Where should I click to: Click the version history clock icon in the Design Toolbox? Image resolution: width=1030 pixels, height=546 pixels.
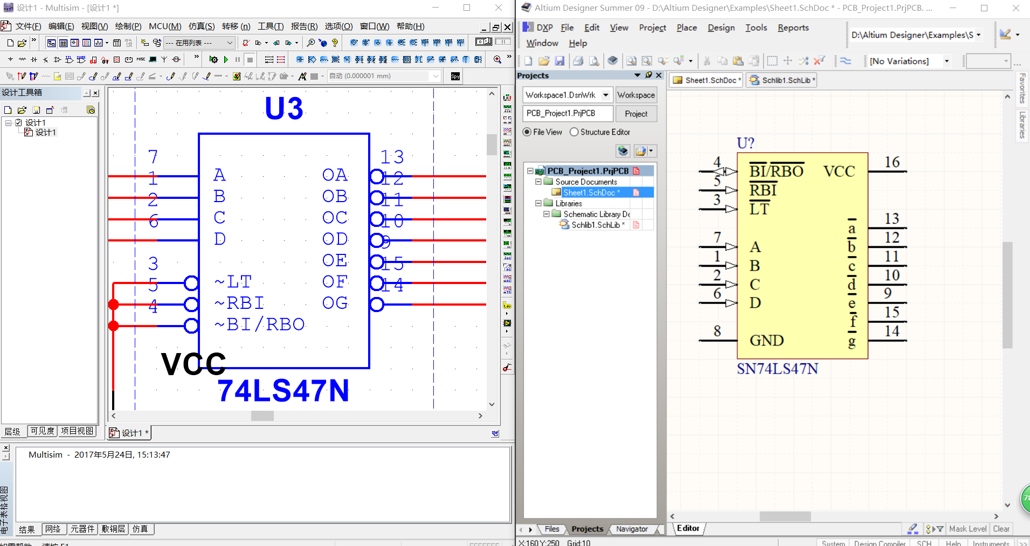(x=91, y=110)
